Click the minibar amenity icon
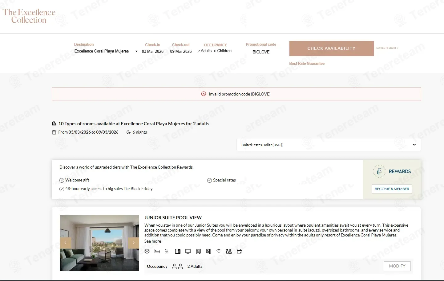 point(208,251)
